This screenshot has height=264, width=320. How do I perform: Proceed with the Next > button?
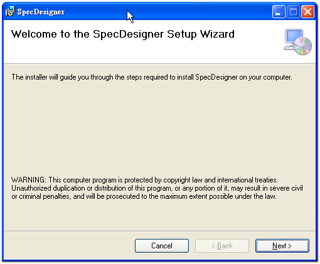point(282,246)
